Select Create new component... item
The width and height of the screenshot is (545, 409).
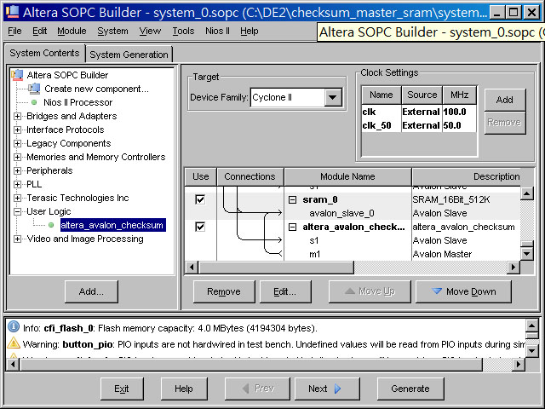click(x=96, y=89)
